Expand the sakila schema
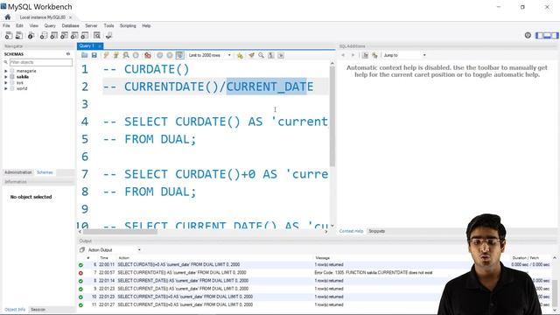Viewport: 560px width, 315px height. 6,77
